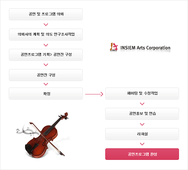This screenshot has height=170, width=188.
Task: Click the red 공연프로그램 완성 button
Action: click(142, 154)
